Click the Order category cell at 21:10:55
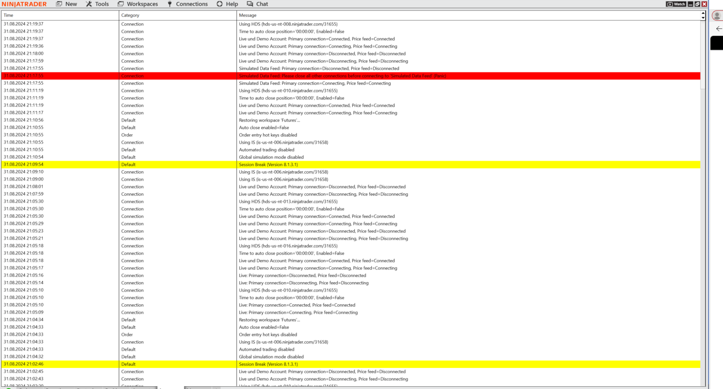The height and width of the screenshot is (389, 723). 127,135
